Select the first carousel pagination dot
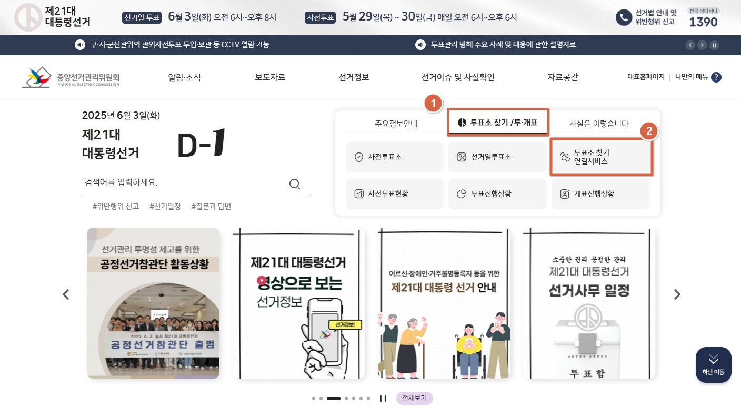Screen dimensions: 741x408 pos(313,399)
